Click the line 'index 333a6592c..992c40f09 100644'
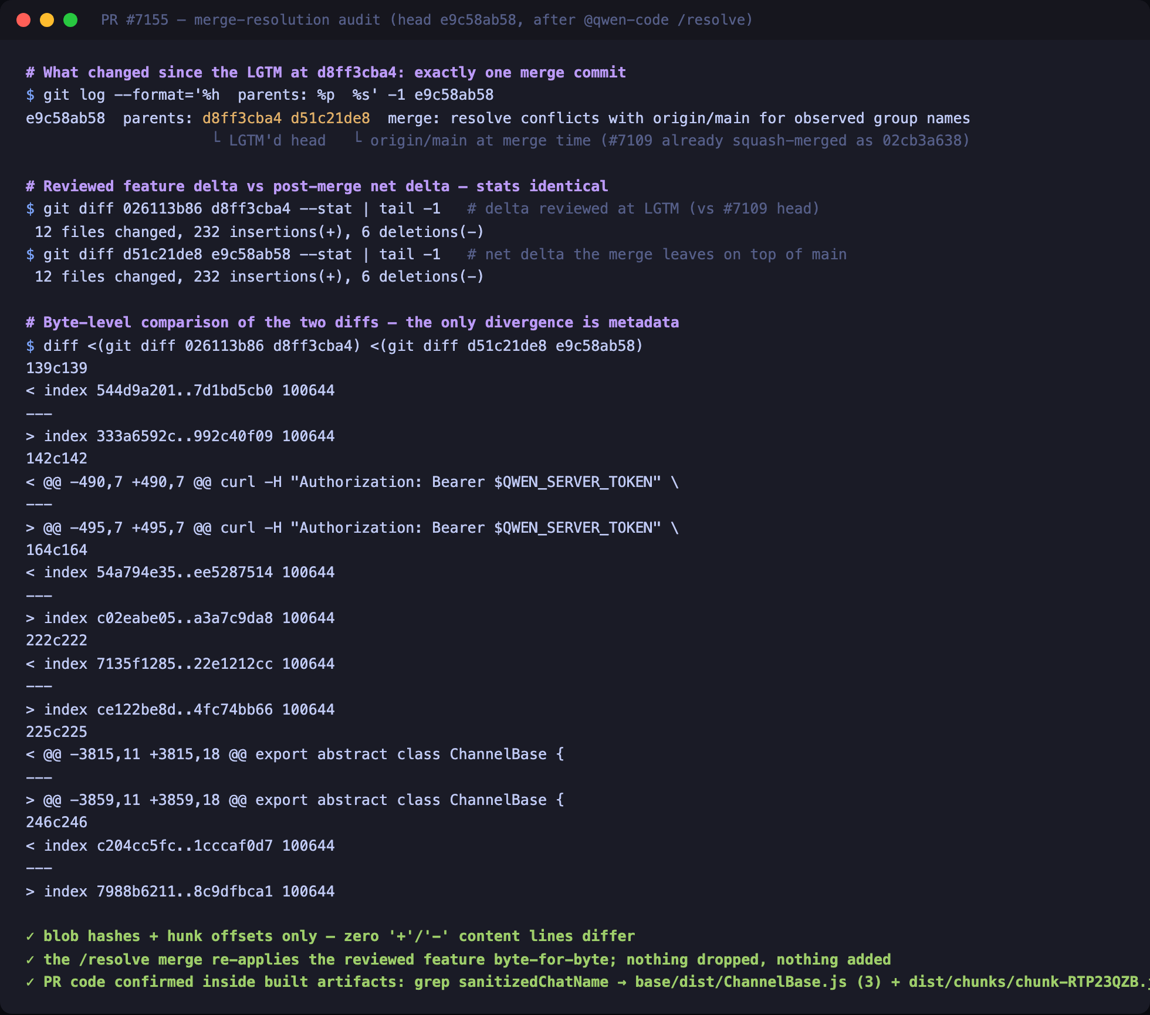 (x=180, y=437)
